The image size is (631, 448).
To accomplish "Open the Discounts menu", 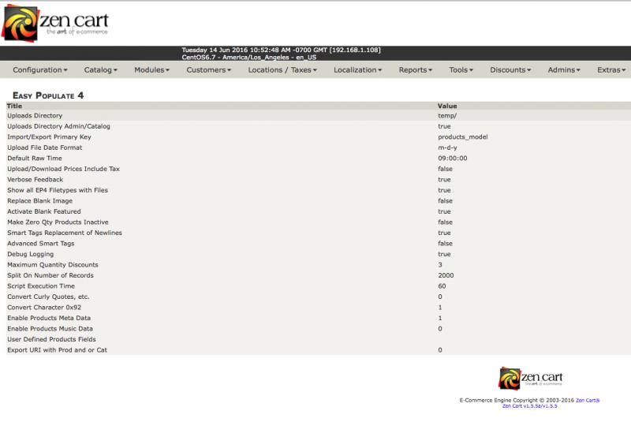I will (510, 70).
